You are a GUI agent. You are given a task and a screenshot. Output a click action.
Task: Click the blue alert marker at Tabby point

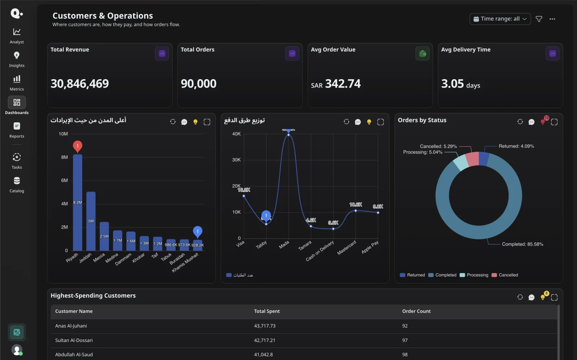[x=266, y=216]
